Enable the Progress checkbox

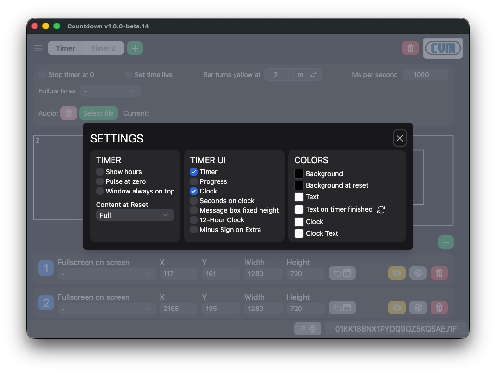tap(194, 181)
